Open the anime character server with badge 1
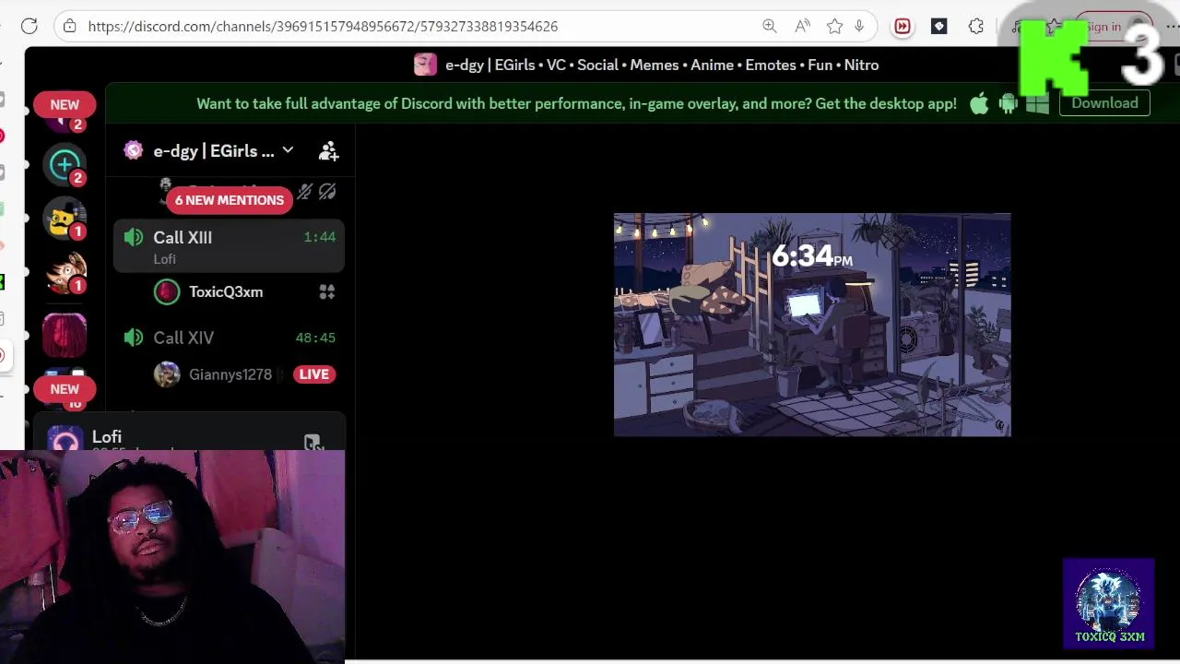 pos(65,274)
